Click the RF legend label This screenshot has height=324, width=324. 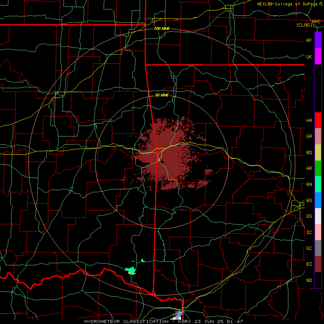(309, 40)
